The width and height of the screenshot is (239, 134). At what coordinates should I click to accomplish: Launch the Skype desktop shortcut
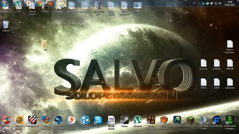(98, 121)
